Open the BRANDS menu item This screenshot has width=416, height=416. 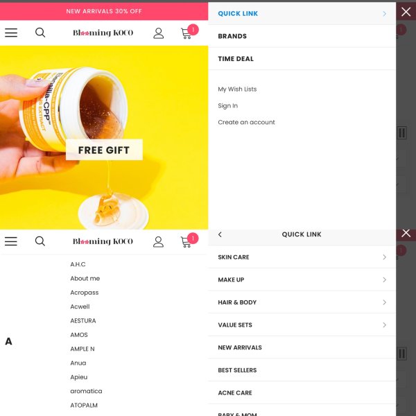[302, 36]
